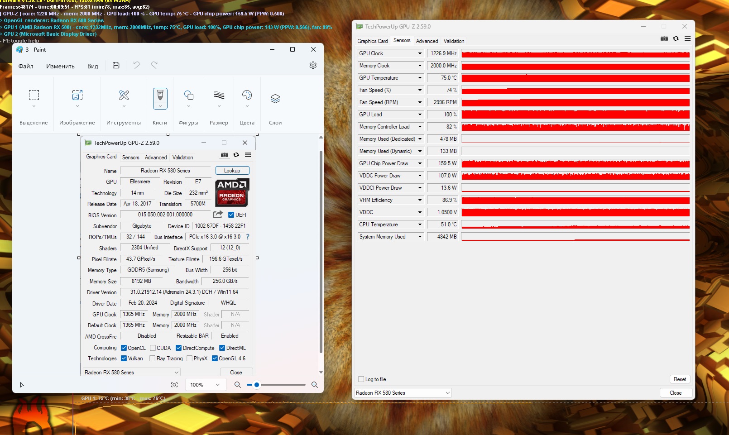Click the camera icon in the pasted GPU-Z image
Image resolution: width=729 pixels, height=435 pixels.
[225, 155]
